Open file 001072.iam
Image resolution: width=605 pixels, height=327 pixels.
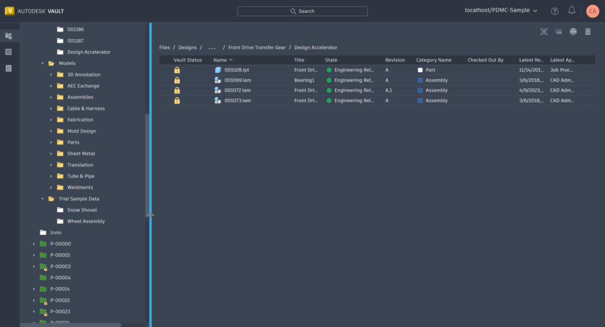click(238, 90)
